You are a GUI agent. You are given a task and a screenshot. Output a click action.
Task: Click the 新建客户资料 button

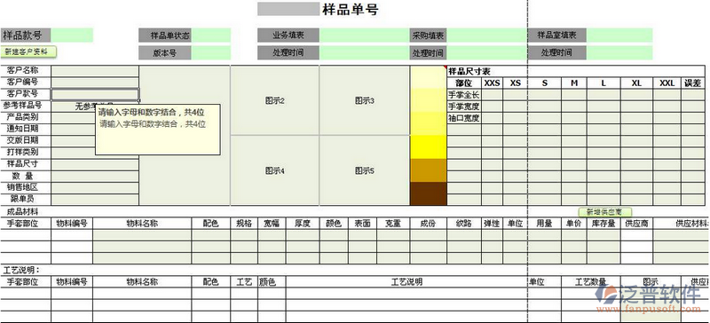tap(28, 51)
